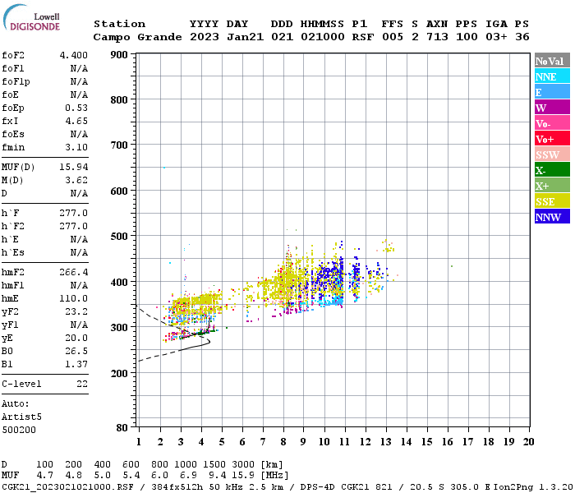Click the 900 km y-axis label
The width and height of the screenshot is (575, 493).
click(119, 55)
